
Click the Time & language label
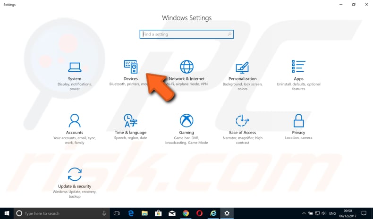point(131,133)
